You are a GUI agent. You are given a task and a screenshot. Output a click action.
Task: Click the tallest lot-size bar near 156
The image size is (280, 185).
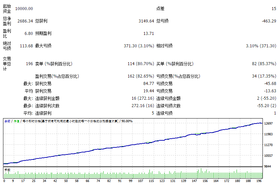pos(201,173)
